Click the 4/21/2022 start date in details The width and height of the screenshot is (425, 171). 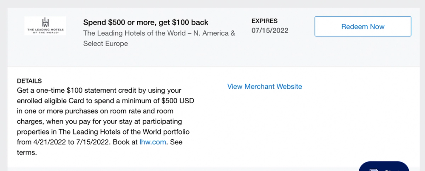pos(49,142)
